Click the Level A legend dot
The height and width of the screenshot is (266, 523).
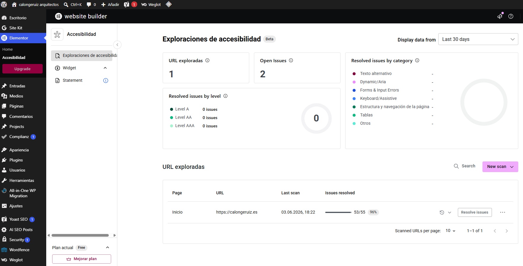coord(172,109)
